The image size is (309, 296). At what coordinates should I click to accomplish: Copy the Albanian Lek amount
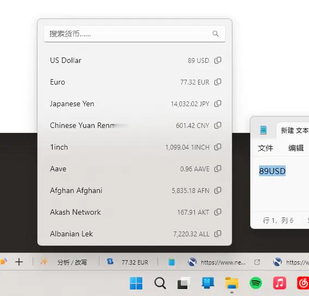click(x=218, y=234)
